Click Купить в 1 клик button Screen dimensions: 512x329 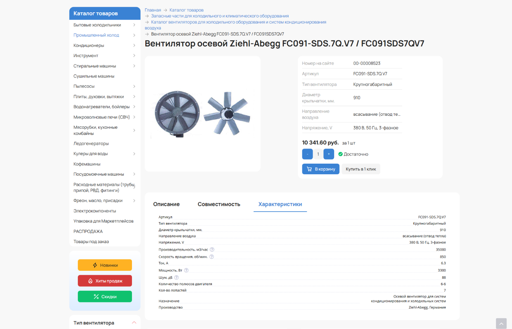pos(361,169)
